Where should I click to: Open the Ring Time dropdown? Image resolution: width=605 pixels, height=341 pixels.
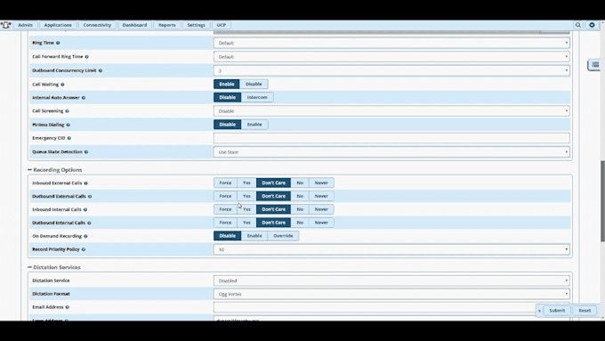pos(391,43)
